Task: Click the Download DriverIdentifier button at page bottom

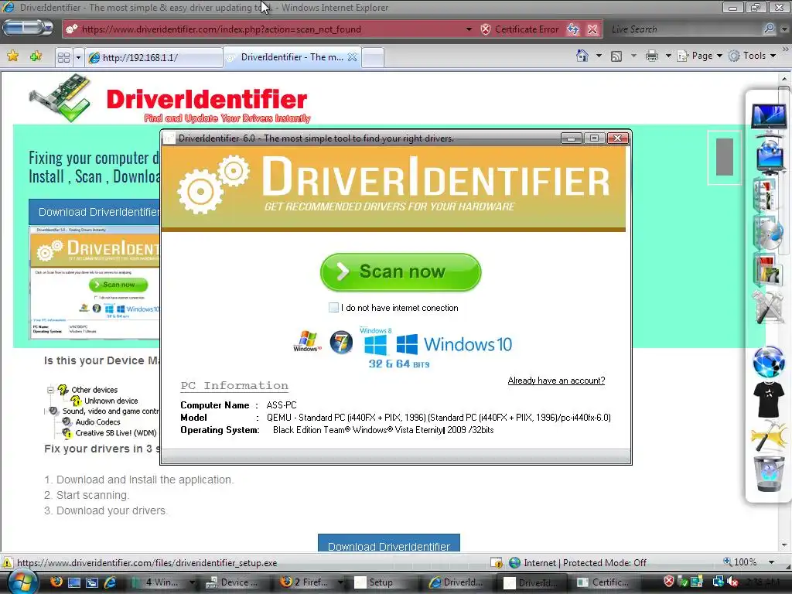Action: coord(389,544)
